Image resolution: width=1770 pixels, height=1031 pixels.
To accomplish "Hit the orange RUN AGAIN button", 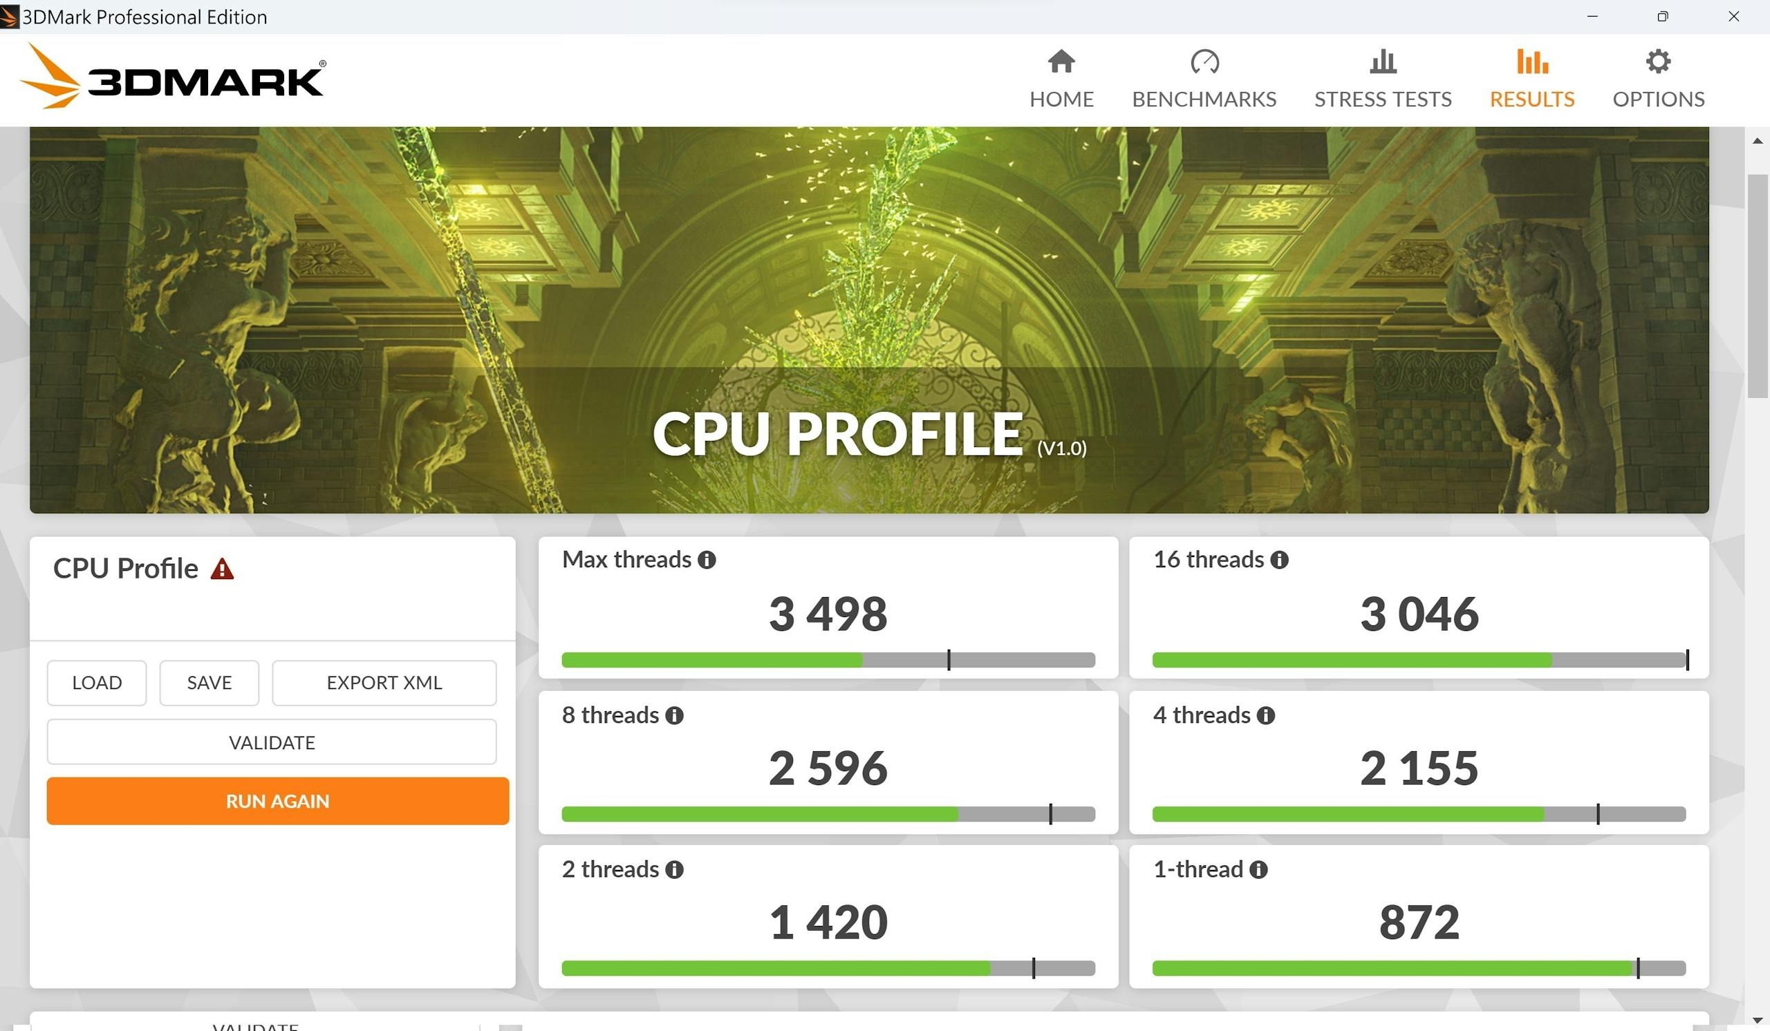I will click(277, 801).
